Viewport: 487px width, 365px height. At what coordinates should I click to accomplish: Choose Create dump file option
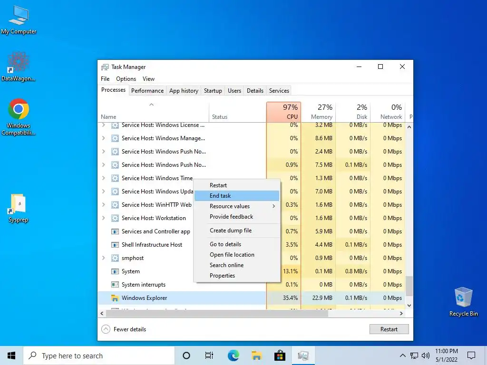pyautogui.click(x=237, y=231)
